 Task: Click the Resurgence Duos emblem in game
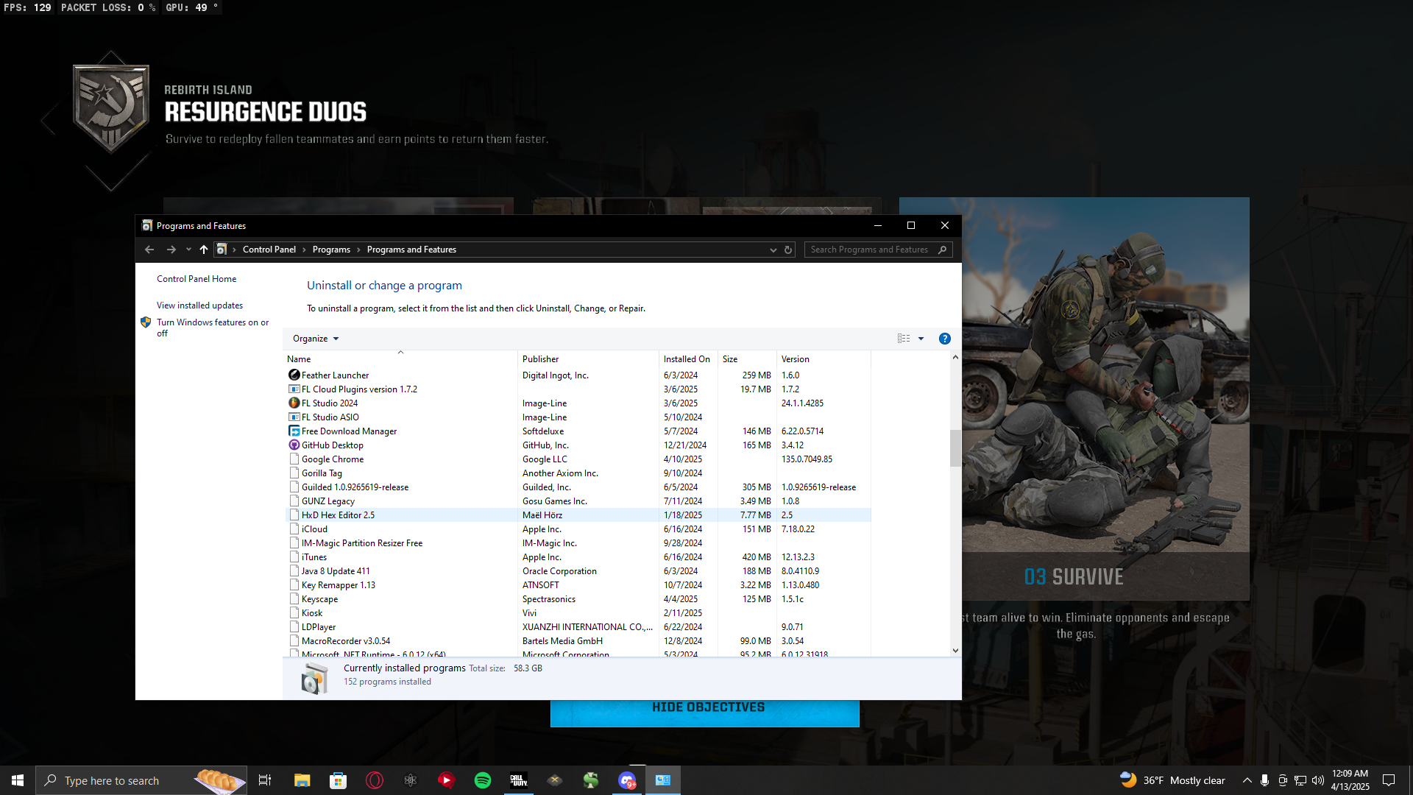click(x=111, y=109)
